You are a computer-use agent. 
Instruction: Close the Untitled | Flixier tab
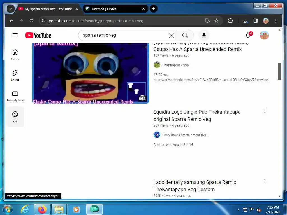click(x=143, y=9)
